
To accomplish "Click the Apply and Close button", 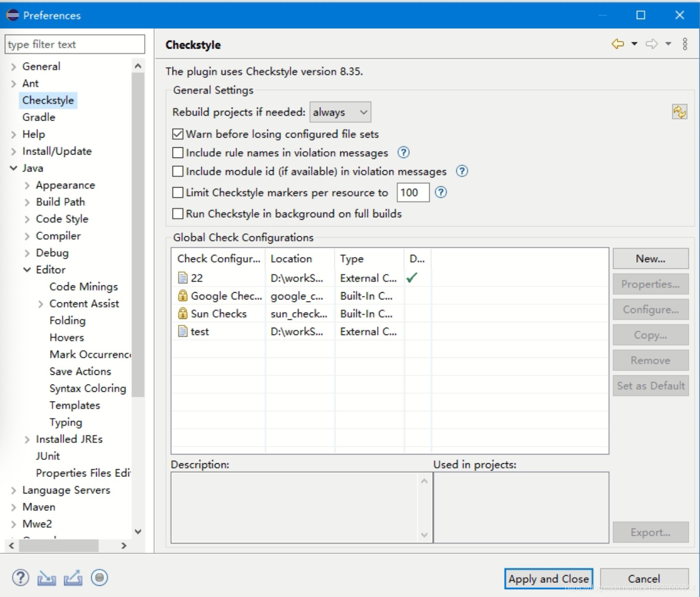I will (x=548, y=579).
